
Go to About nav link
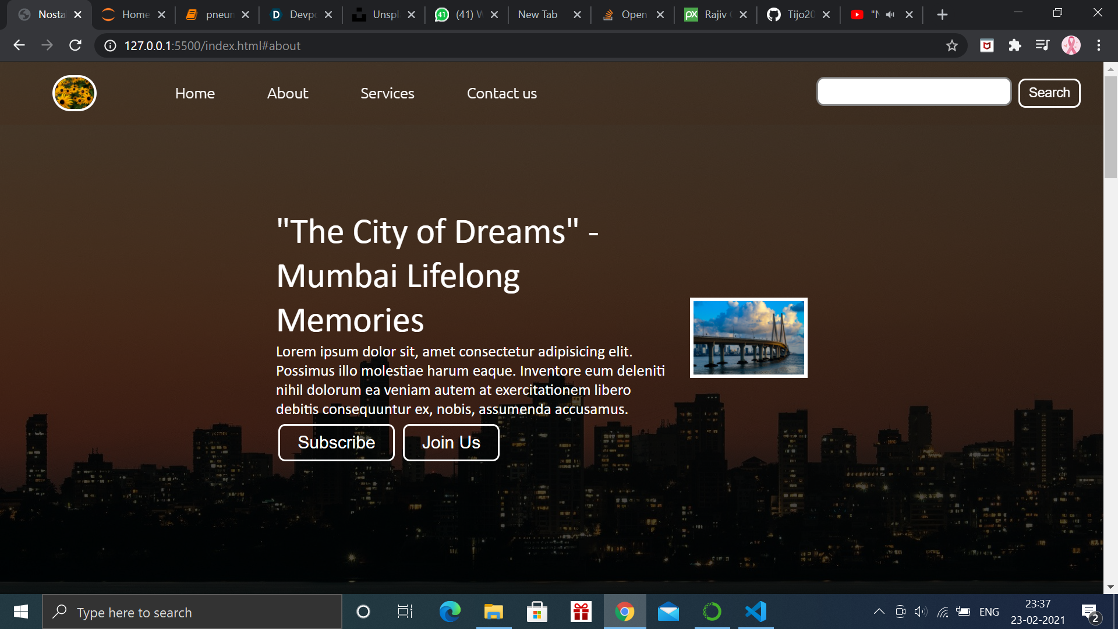pos(288,93)
